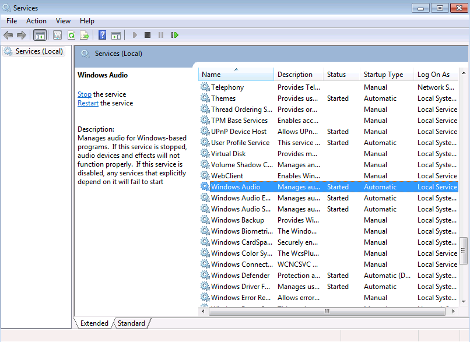Select the Thread Ordering S... service row
470x342 pixels.
(329, 110)
